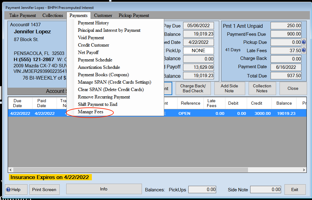The image size is (312, 200).
Task: Click the Charge Back/Bad Check button
Action: pos(193,88)
